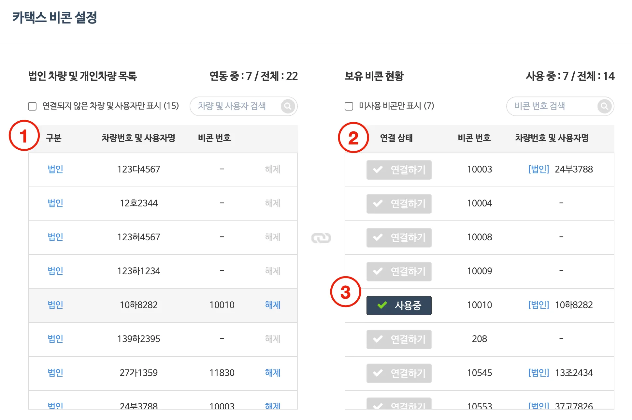
Task: Click the vehicle and user search magnifier icon
Action: click(x=288, y=106)
